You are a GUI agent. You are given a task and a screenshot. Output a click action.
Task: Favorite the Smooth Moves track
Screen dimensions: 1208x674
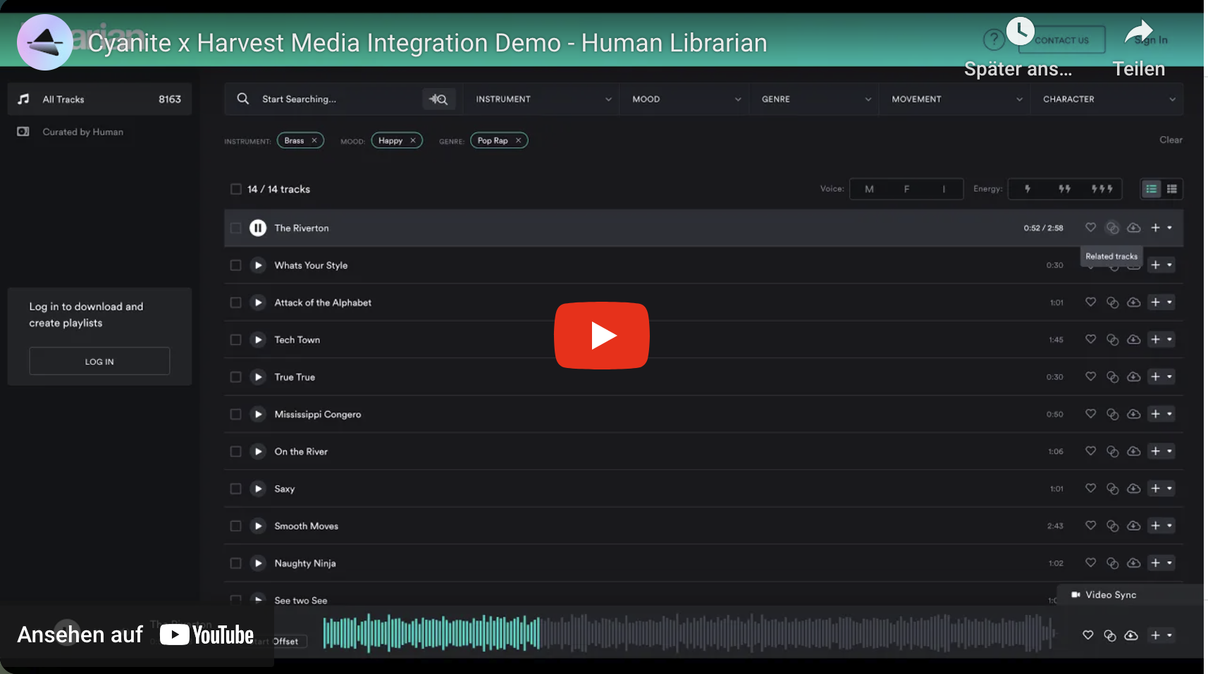1090,525
